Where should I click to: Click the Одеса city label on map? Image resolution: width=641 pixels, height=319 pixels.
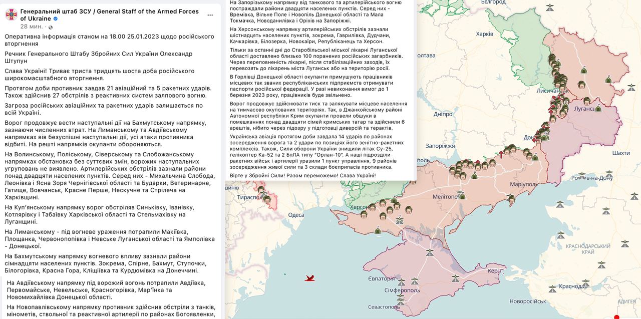[x=296, y=215]
